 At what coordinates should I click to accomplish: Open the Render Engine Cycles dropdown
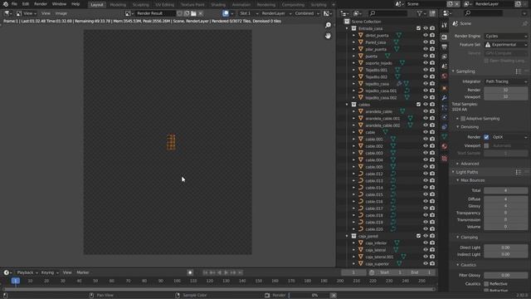(505, 36)
